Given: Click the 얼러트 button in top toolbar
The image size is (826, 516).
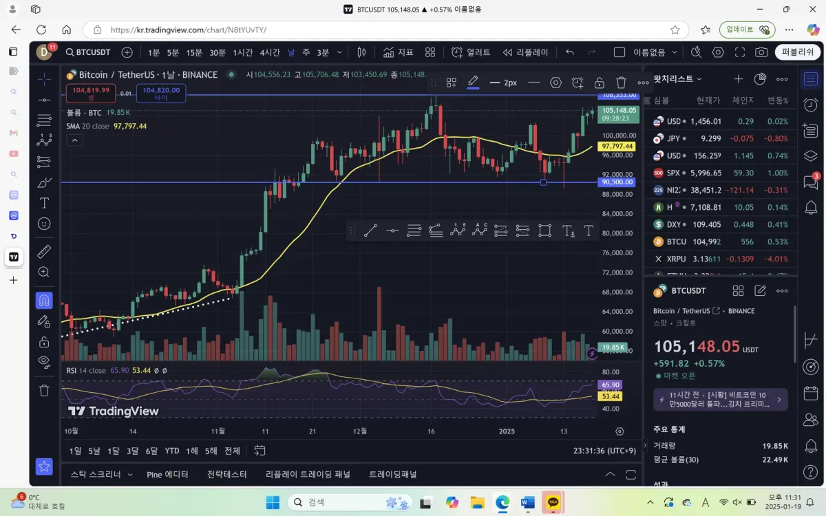Looking at the screenshot, I should [x=472, y=52].
